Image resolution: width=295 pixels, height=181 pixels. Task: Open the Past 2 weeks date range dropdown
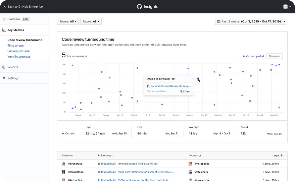(x=251, y=21)
